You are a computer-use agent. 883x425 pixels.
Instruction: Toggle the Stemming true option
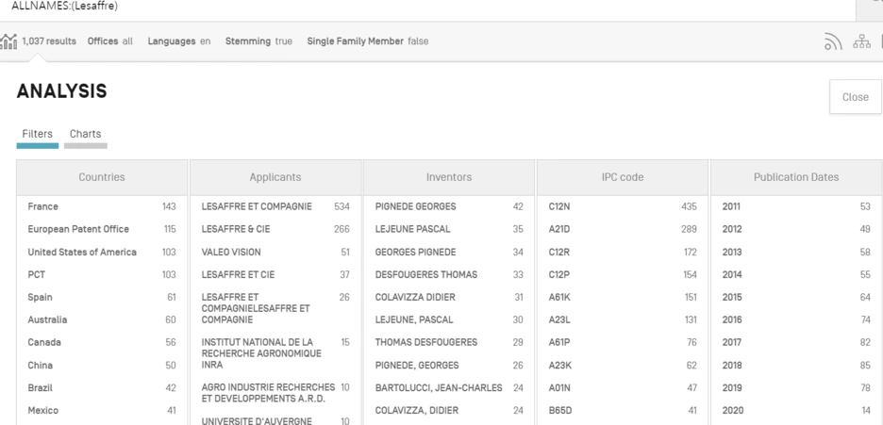pos(258,41)
